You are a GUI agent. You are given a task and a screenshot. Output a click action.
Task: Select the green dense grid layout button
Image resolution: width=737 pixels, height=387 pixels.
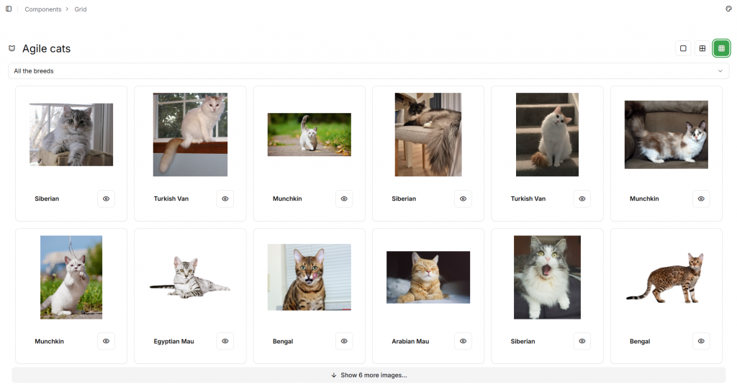721,48
